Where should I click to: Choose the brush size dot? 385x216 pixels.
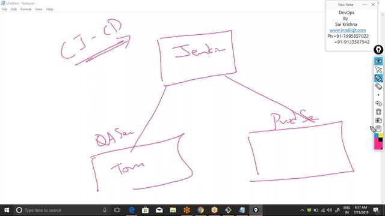(378, 95)
